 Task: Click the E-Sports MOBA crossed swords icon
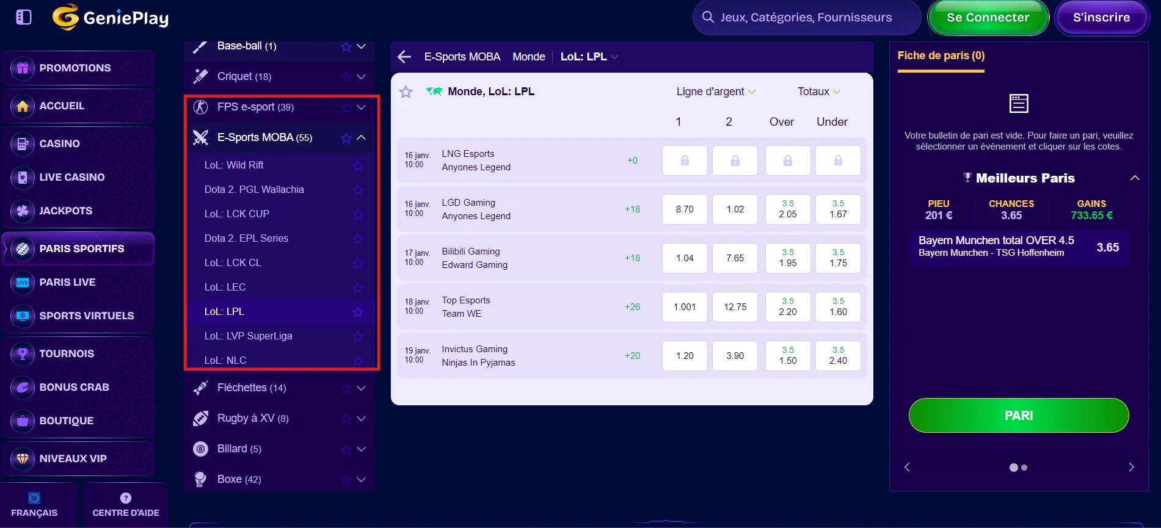[x=200, y=137]
